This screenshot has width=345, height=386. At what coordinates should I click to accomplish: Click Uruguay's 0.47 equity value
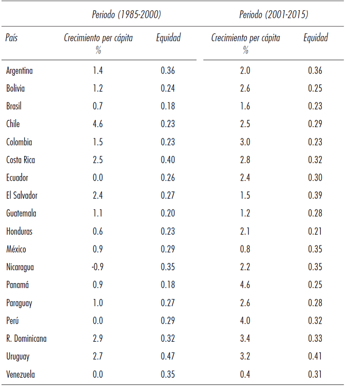point(168,357)
